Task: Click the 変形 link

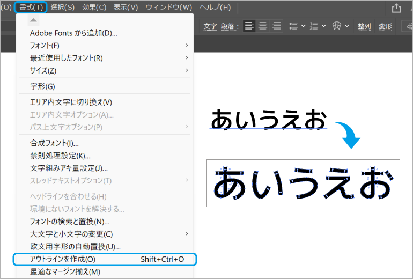Action: pyautogui.click(x=385, y=26)
